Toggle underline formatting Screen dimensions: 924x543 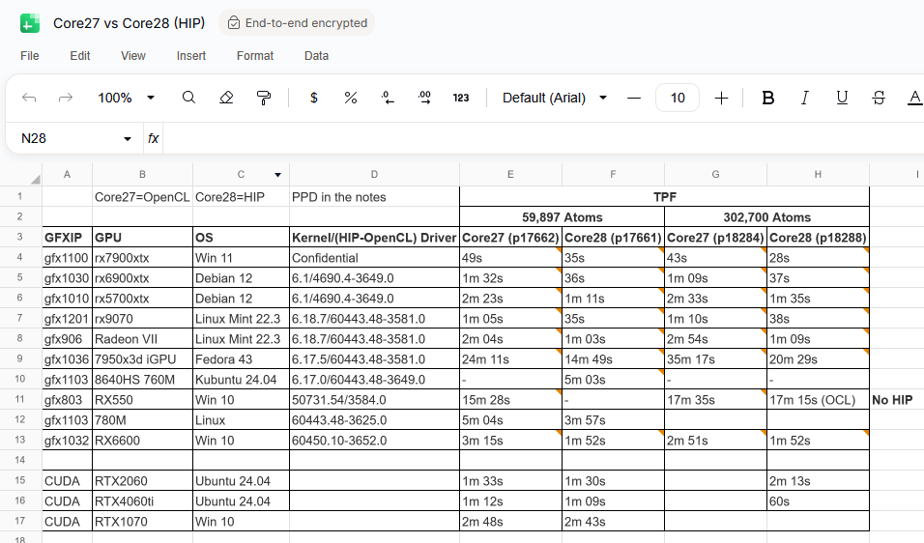842,98
